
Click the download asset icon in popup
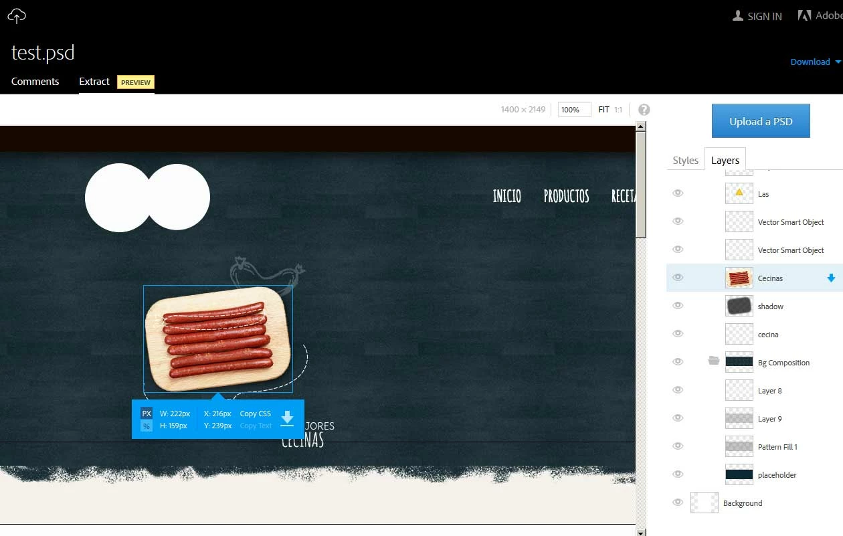tap(287, 419)
